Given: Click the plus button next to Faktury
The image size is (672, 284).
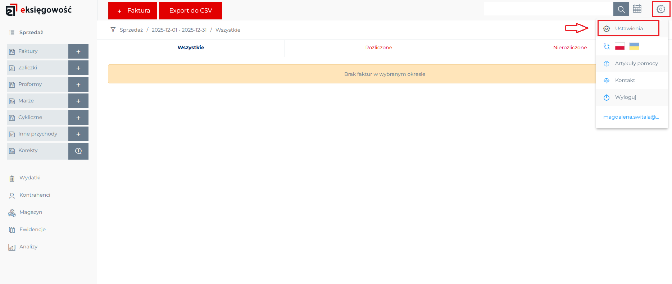Looking at the screenshot, I should [x=78, y=51].
